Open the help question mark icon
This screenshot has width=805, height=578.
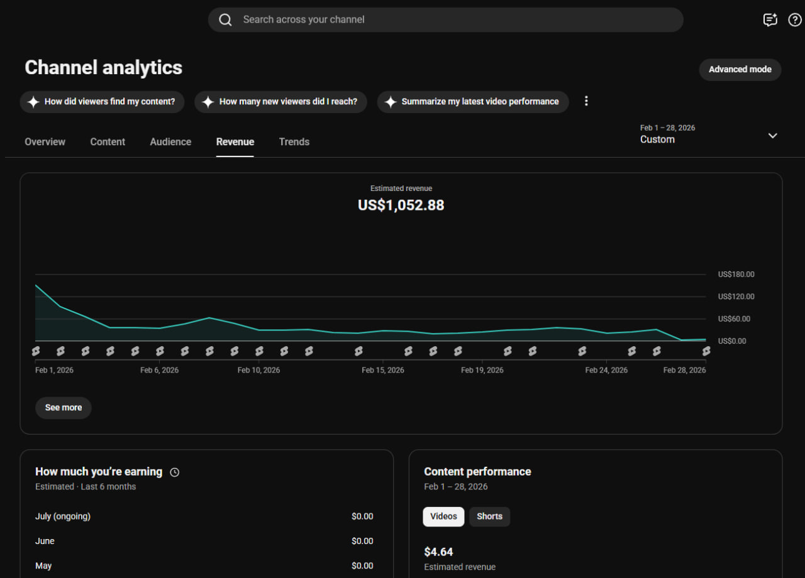(x=795, y=19)
